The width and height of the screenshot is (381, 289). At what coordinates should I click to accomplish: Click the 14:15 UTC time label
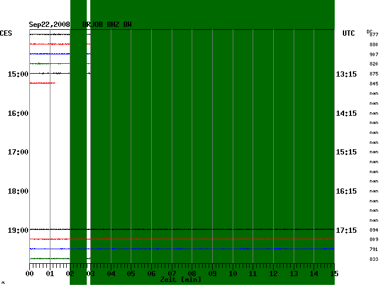click(x=346, y=113)
